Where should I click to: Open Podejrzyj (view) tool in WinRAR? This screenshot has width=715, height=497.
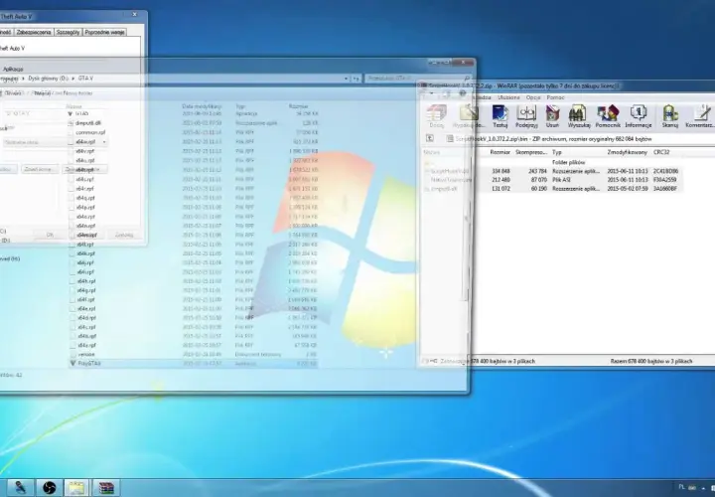coord(526,116)
